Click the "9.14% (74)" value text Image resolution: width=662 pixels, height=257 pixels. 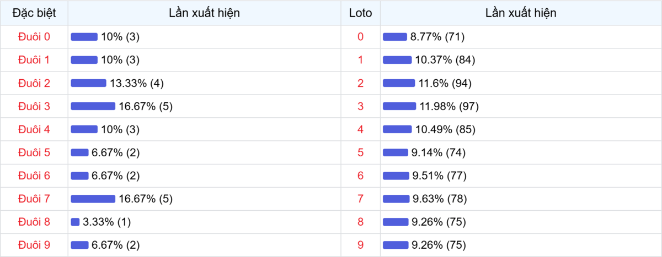pos(439,152)
